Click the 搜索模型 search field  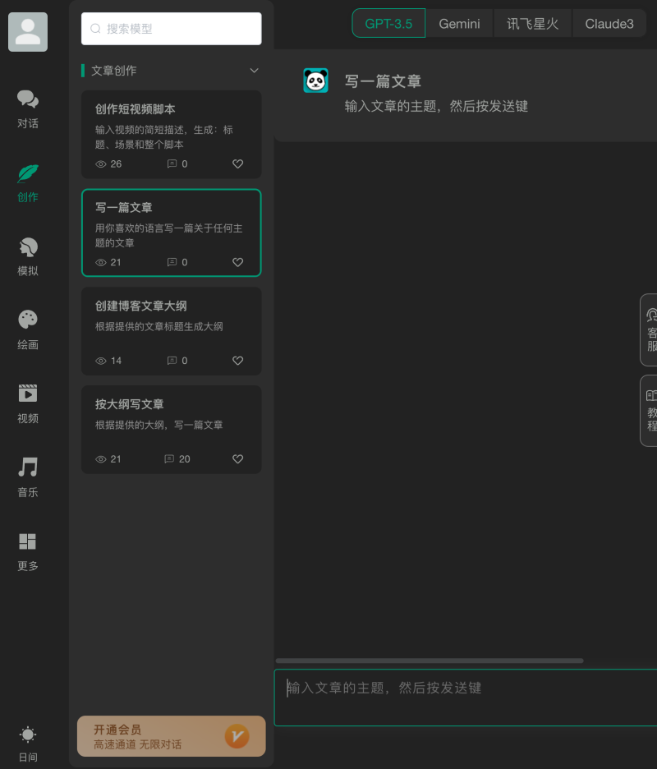pos(171,29)
